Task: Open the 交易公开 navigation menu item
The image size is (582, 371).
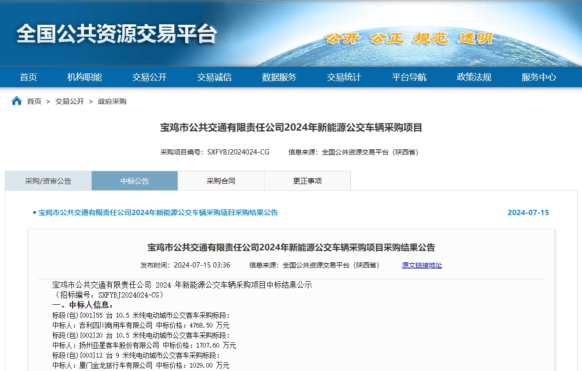Action: (149, 77)
